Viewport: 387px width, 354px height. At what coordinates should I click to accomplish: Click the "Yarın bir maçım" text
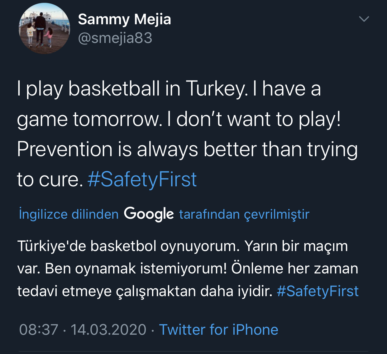pos(296,246)
